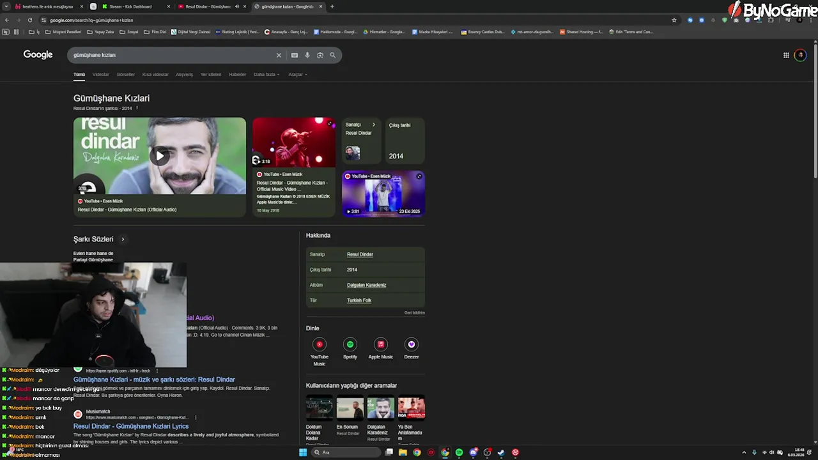Screen dimensions: 818x460
Task: Open the En Sonum related search thumbnail
Action: click(x=350, y=407)
